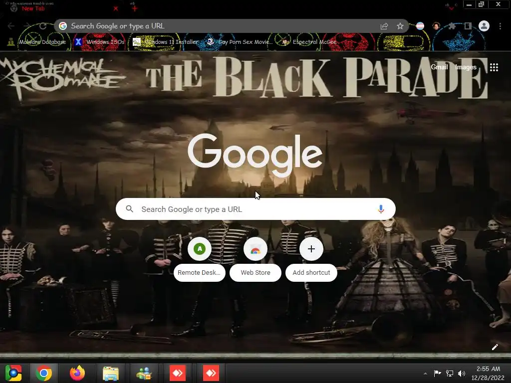Open the Web Store shortcut icon

pos(255,249)
